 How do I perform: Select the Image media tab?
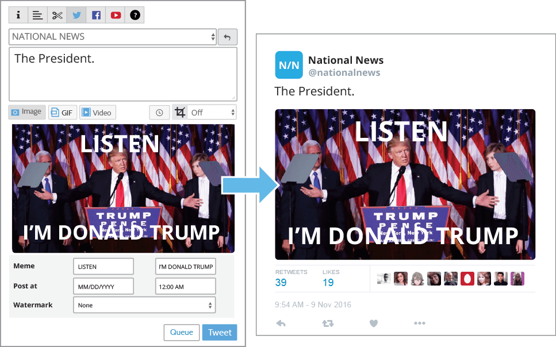click(27, 112)
